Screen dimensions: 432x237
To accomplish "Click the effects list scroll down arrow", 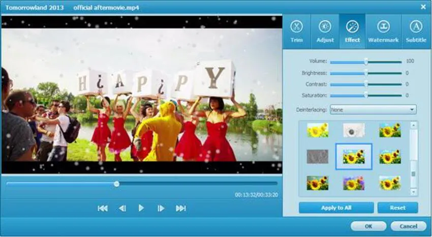I will (x=413, y=192).
